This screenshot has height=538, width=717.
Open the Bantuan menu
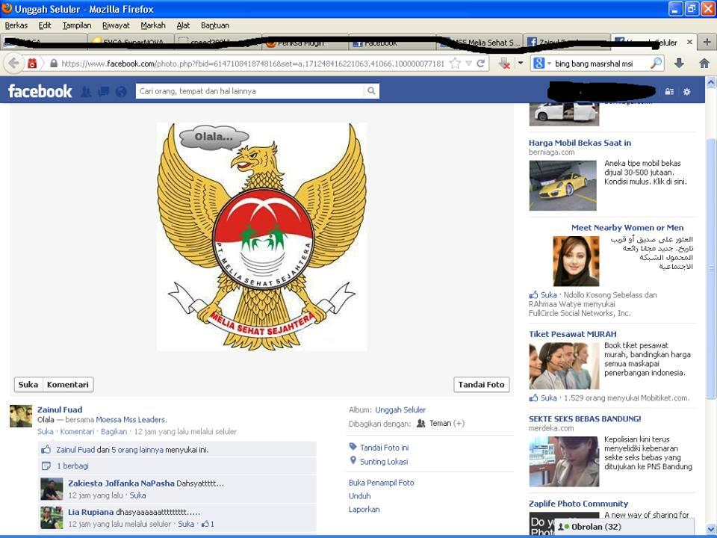(215, 25)
